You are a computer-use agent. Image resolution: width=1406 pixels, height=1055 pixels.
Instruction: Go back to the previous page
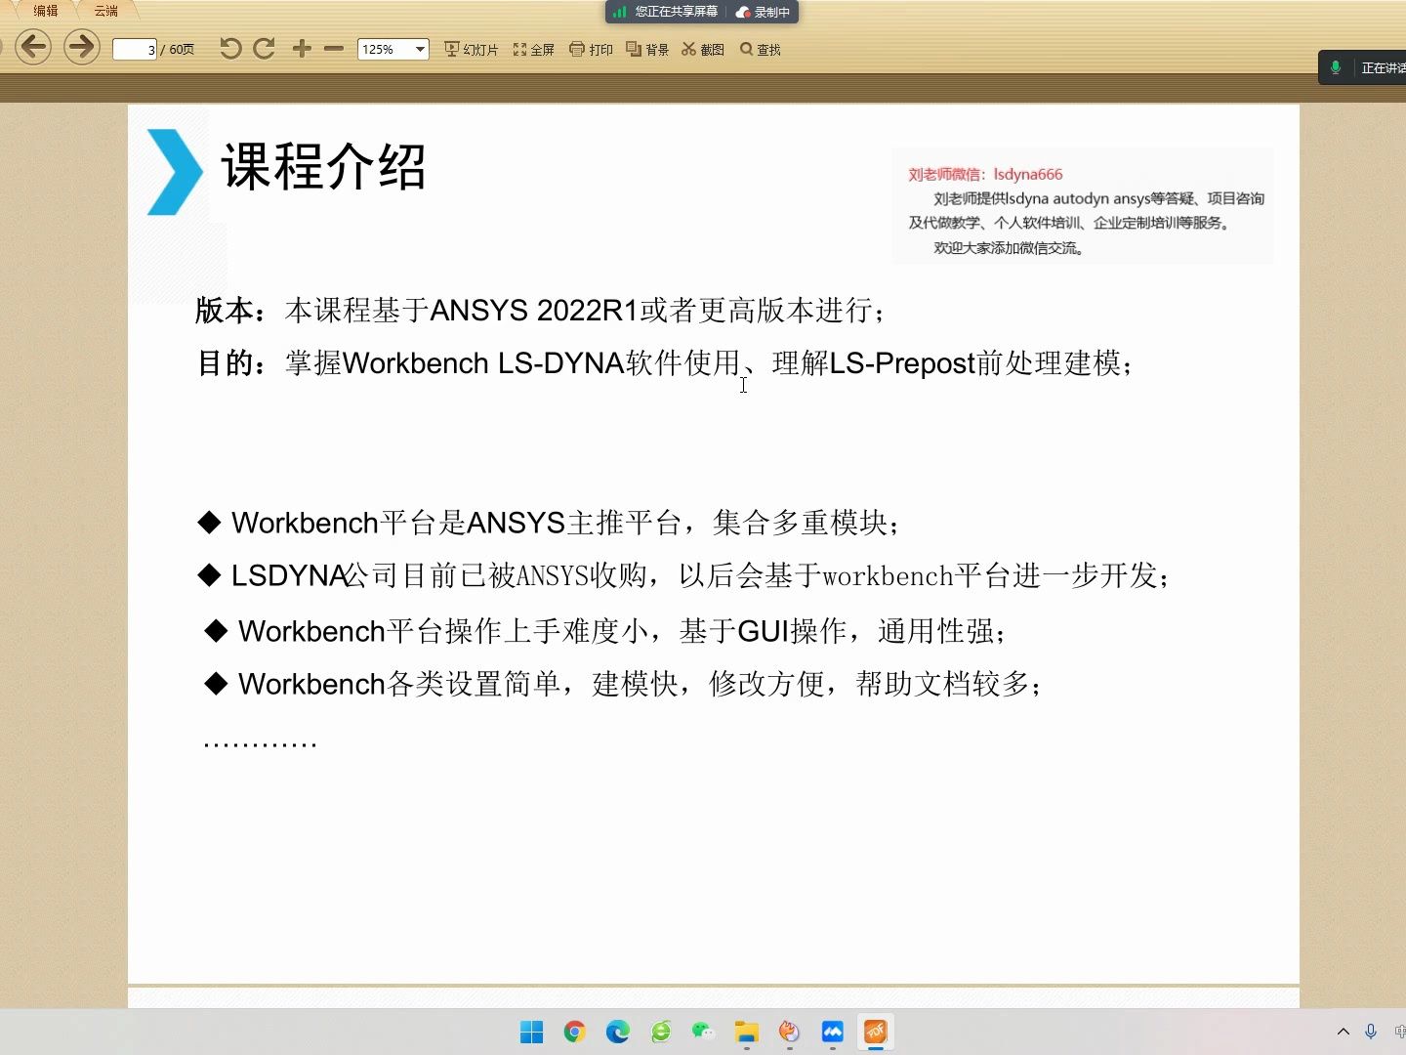pos(33,47)
